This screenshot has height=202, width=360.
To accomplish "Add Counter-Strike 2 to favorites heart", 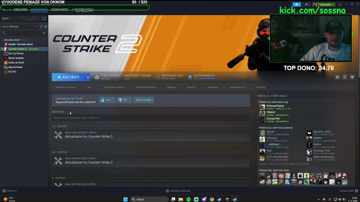I will (x=352, y=77).
